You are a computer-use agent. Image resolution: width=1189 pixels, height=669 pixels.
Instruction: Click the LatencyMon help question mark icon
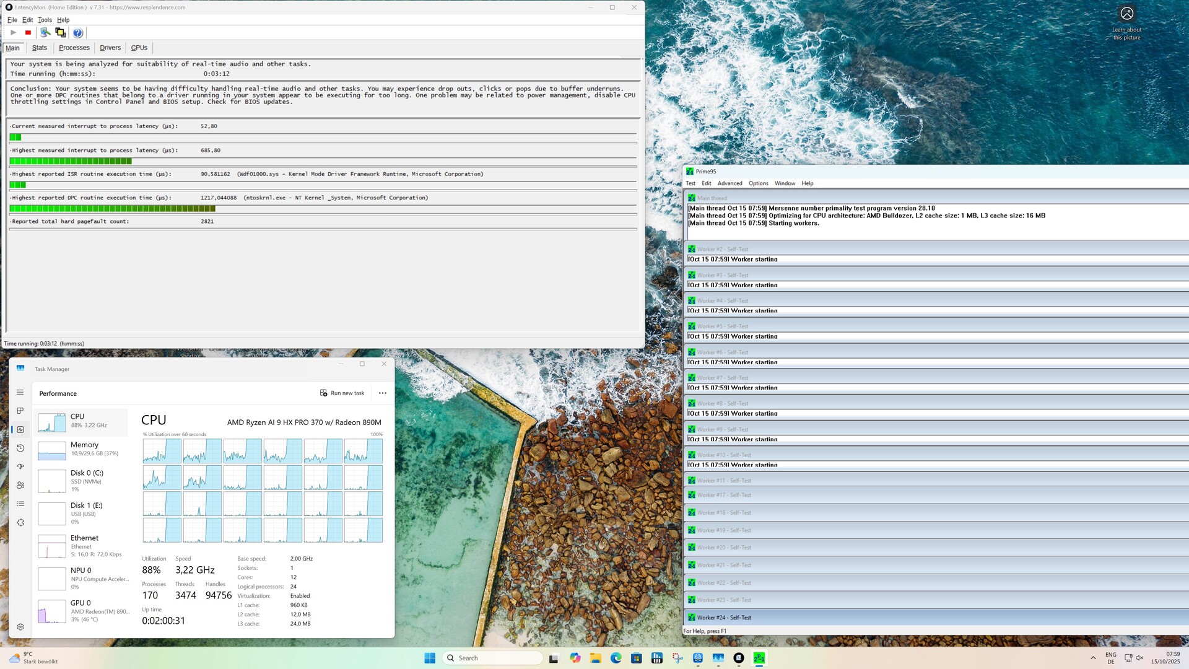coord(77,33)
